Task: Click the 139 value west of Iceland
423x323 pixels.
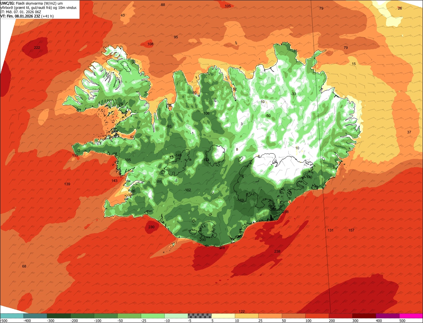Action: point(67,184)
